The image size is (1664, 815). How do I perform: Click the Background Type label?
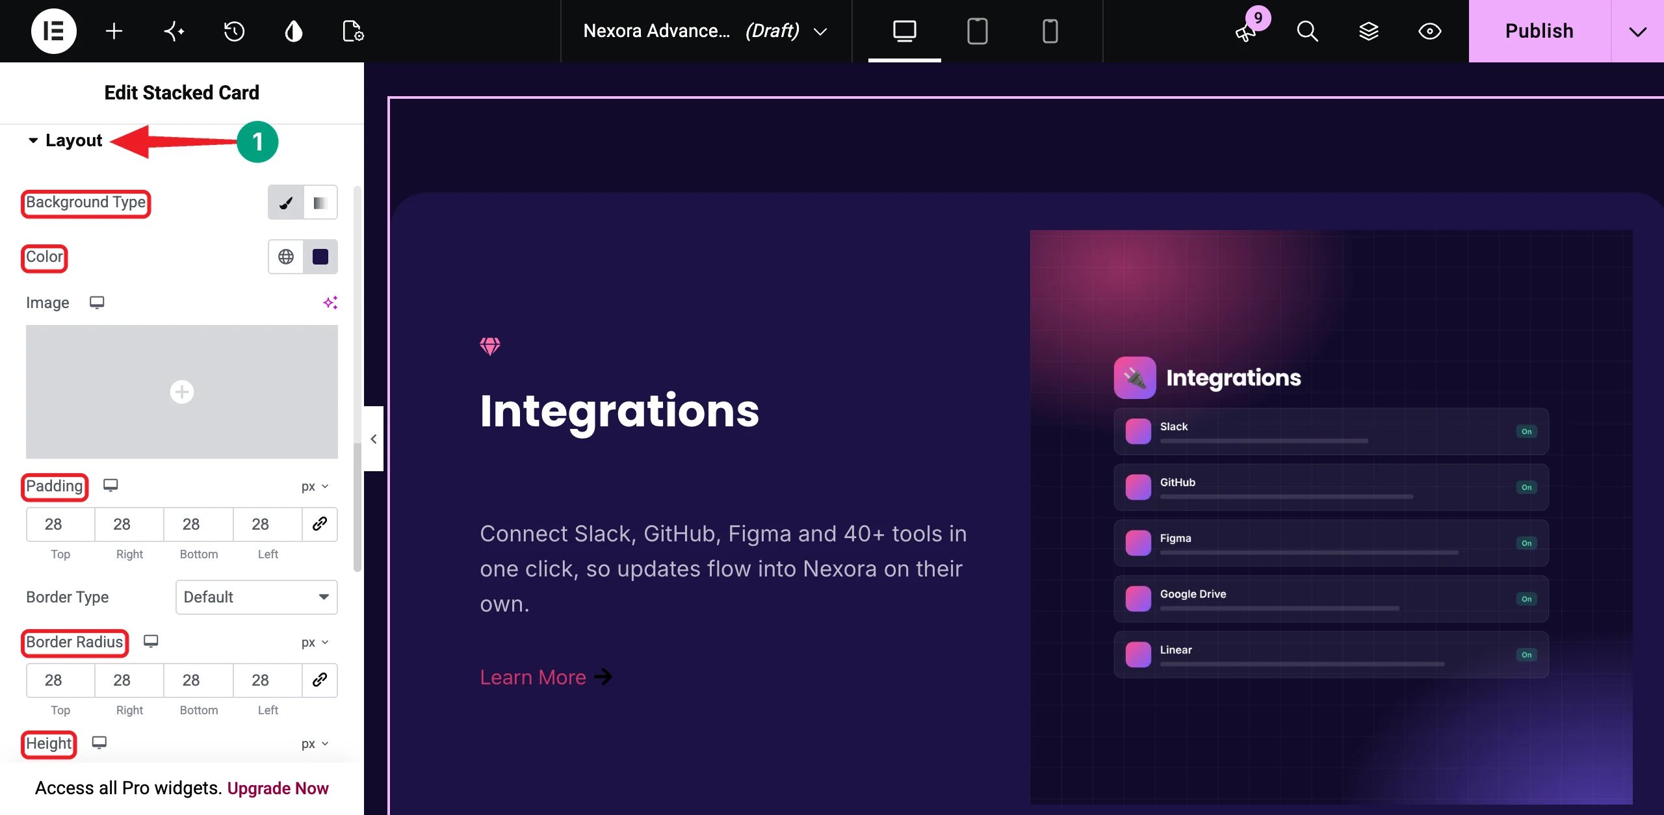coord(86,202)
